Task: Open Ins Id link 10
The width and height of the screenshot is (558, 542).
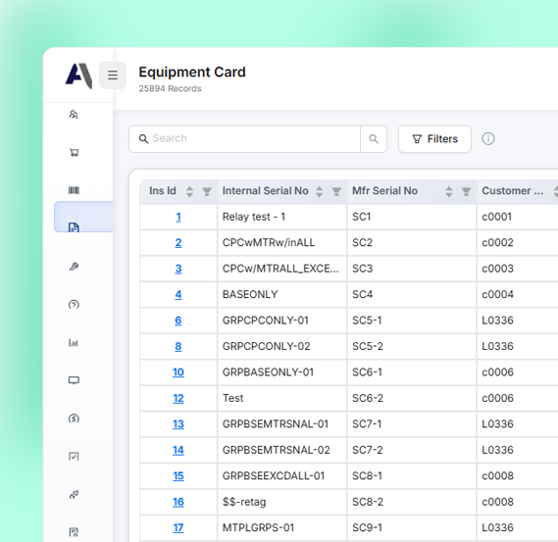Action: pyautogui.click(x=178, y=372)
